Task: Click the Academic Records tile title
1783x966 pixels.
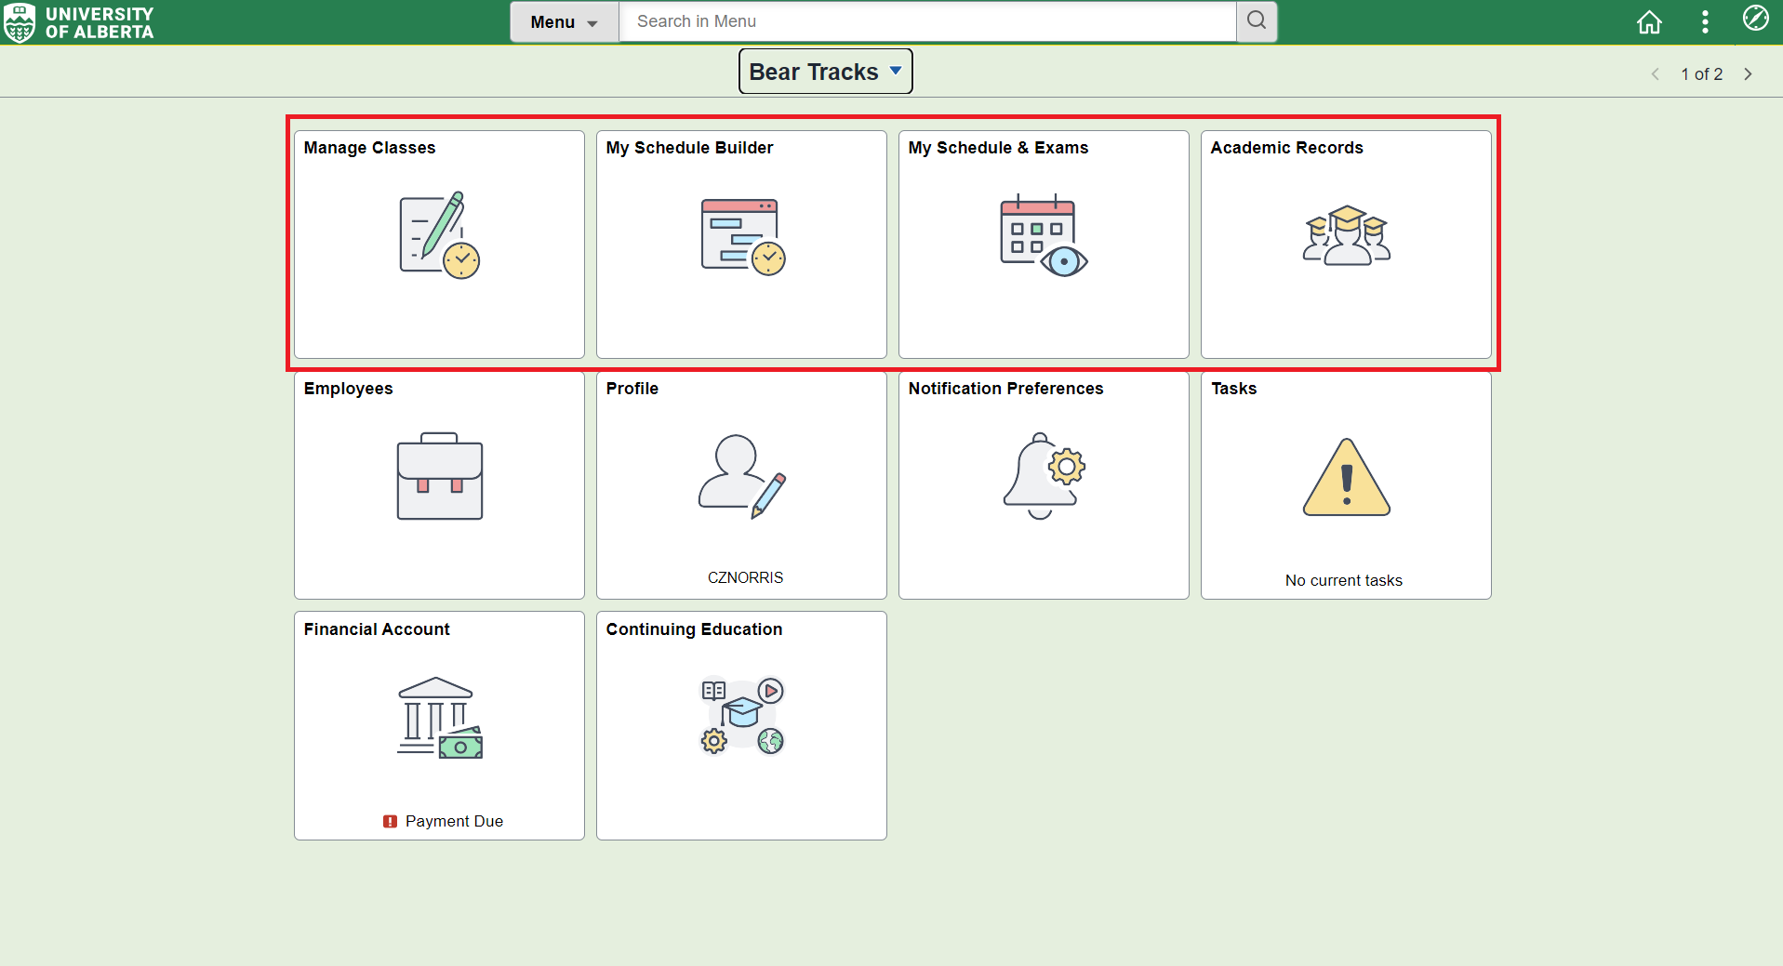Action: (x=1286, y=148)
